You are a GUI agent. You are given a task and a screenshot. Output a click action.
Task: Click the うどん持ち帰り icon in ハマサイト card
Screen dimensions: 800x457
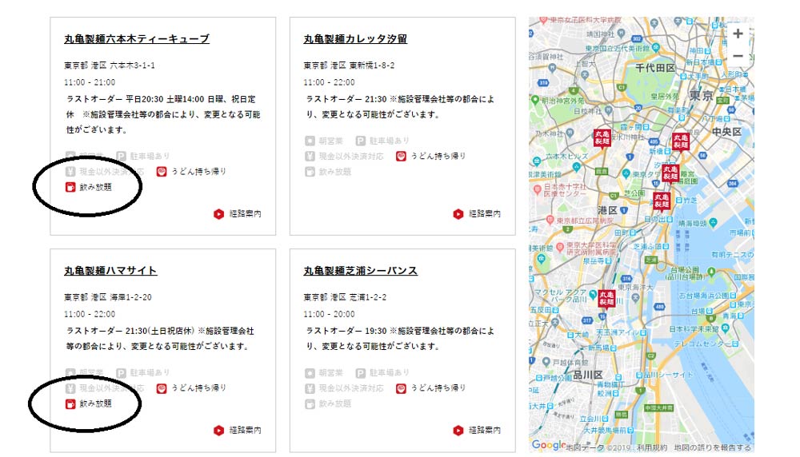162,388
